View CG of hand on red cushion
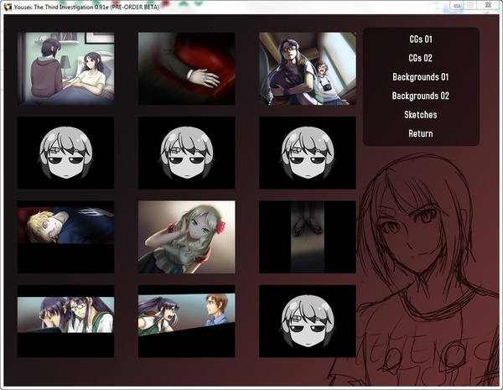 click(x=187, y=69)
